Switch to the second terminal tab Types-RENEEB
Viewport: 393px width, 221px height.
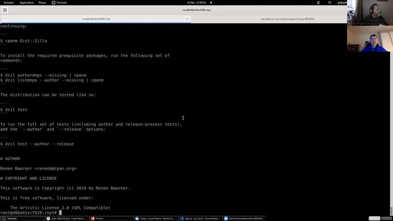point(287,19)
